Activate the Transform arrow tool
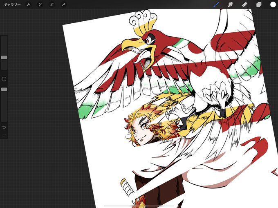 (x=63, y=4)
